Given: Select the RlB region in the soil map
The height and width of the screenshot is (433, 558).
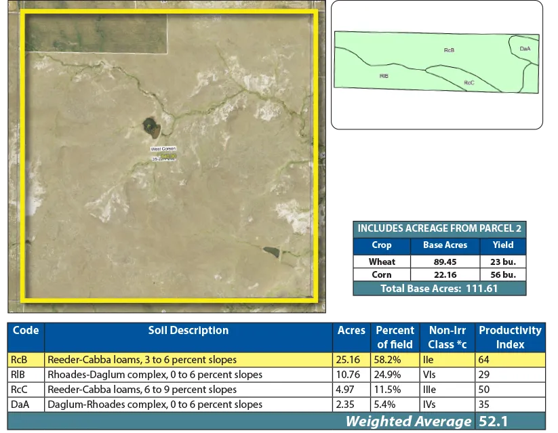Looking at the screenshot, I should [x=384, y=76].
